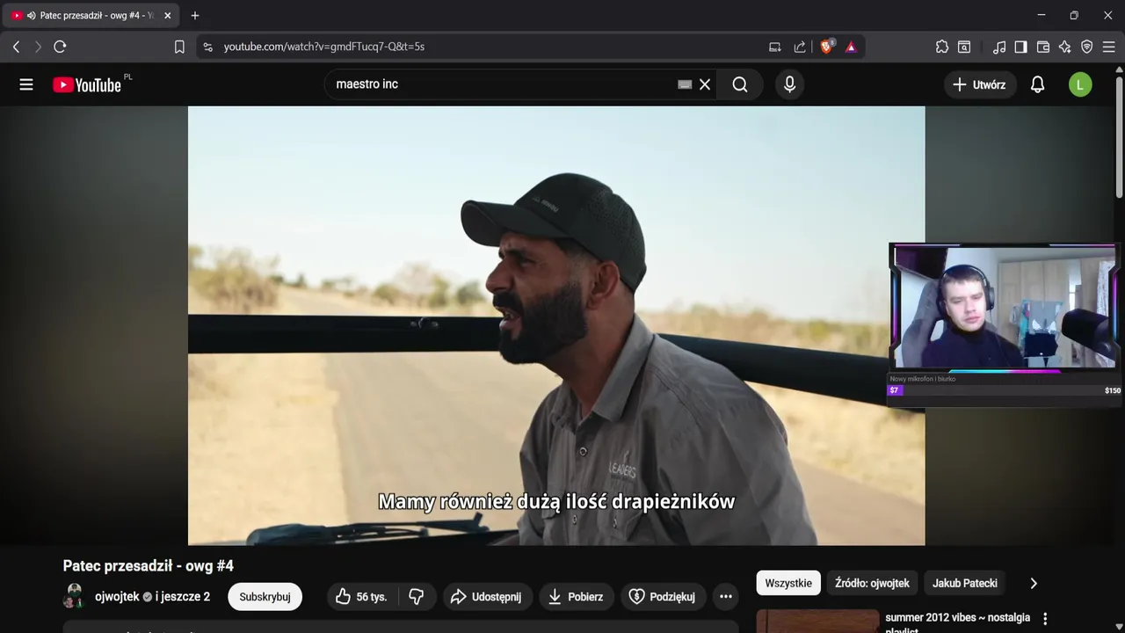Open more actions three-dot menu
This screenshot has height=633, width=1125.
click(726, 597)
